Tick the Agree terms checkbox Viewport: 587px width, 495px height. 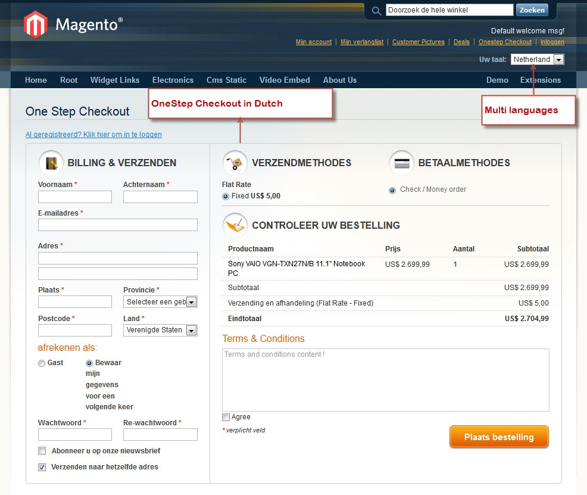(226, 417)
